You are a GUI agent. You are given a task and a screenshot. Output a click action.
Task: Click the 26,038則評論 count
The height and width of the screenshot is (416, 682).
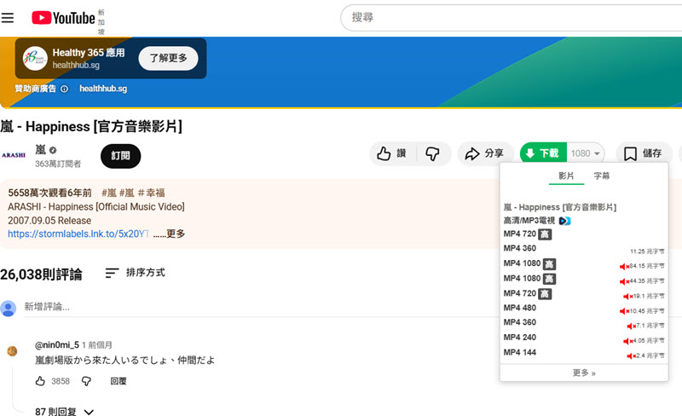[x=41, y=274]
